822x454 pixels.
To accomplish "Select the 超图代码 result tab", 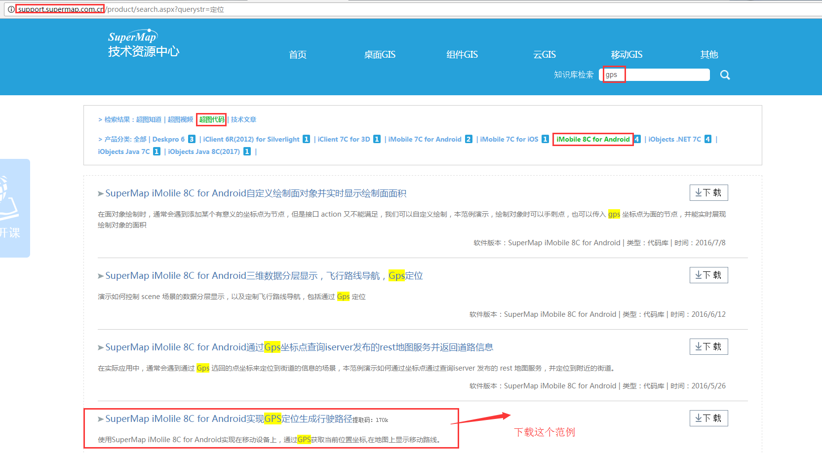I will point(211,119).
